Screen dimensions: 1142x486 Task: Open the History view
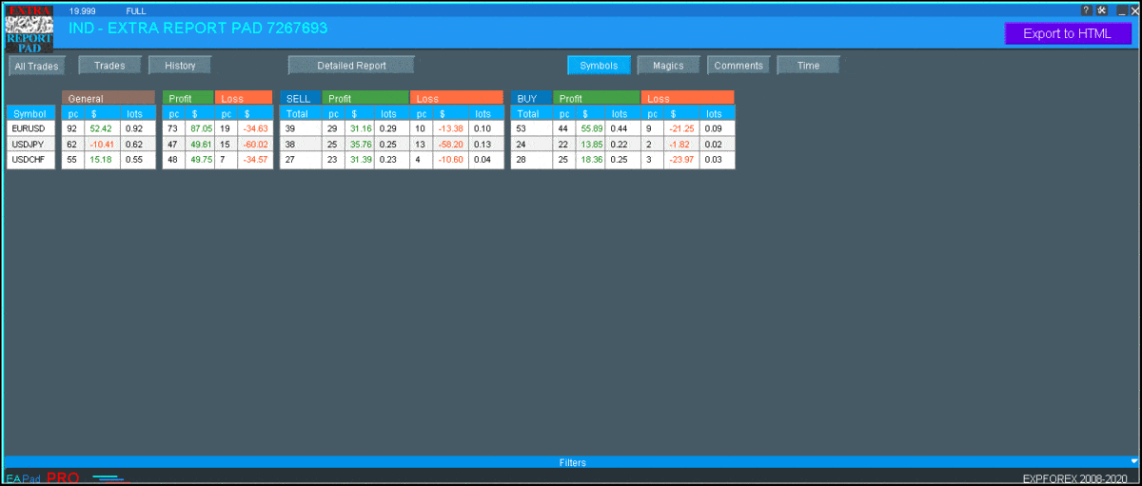180,66
